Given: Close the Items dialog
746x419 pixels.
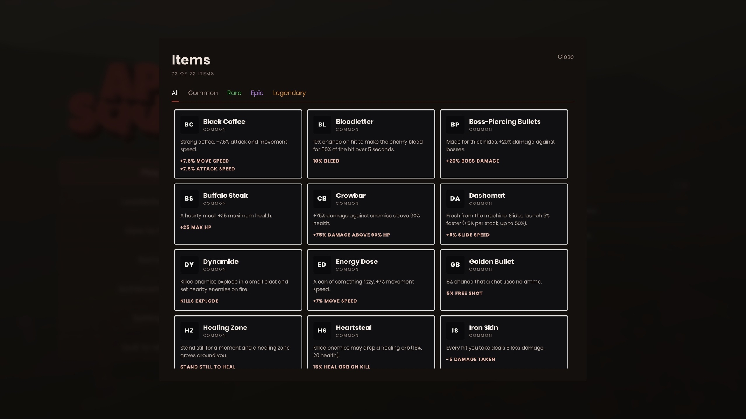Looking at the screenshot, I should pos(566,57).
